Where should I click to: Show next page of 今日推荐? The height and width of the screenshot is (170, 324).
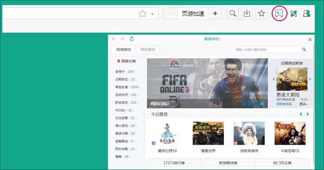(x=308, y=114)
